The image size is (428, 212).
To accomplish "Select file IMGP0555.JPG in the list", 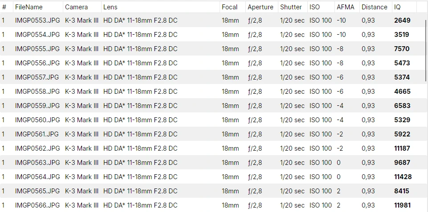I will pos(37,49).
